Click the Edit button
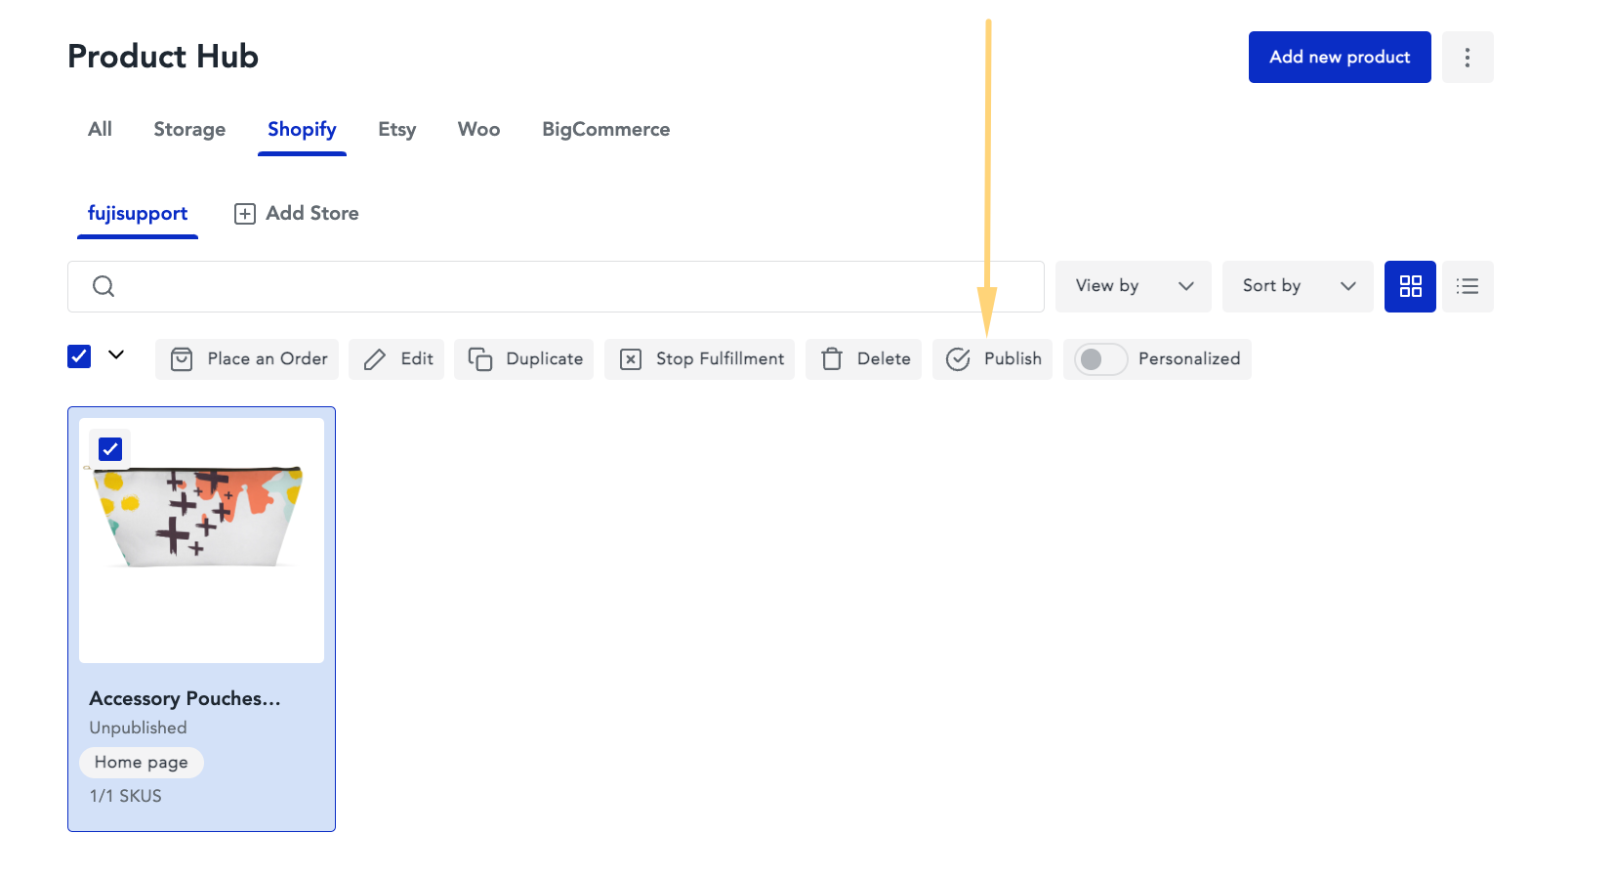This screenshot has height=875, width=1613. [396, 359]
